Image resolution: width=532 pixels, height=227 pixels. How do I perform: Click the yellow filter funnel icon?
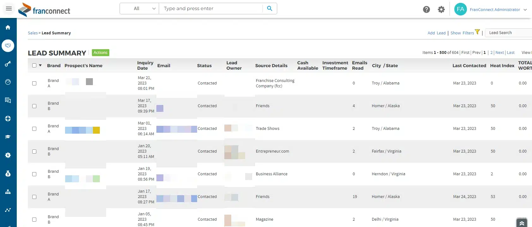tap(477, 32)
